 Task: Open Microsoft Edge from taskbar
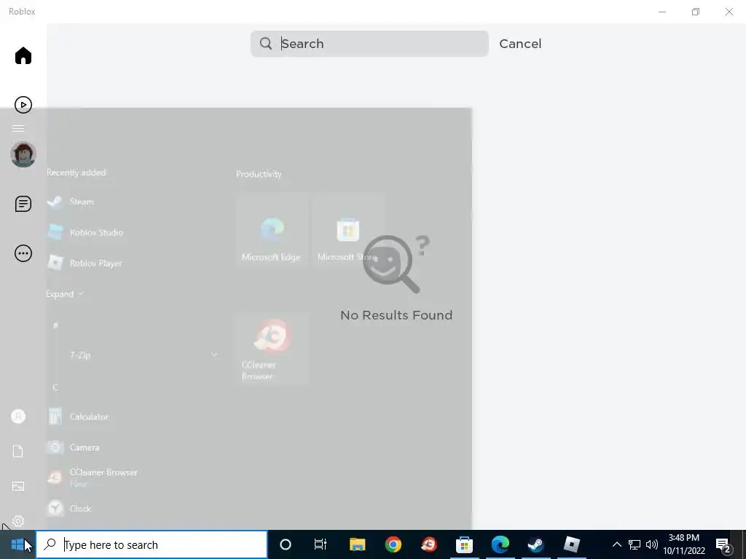500,544
